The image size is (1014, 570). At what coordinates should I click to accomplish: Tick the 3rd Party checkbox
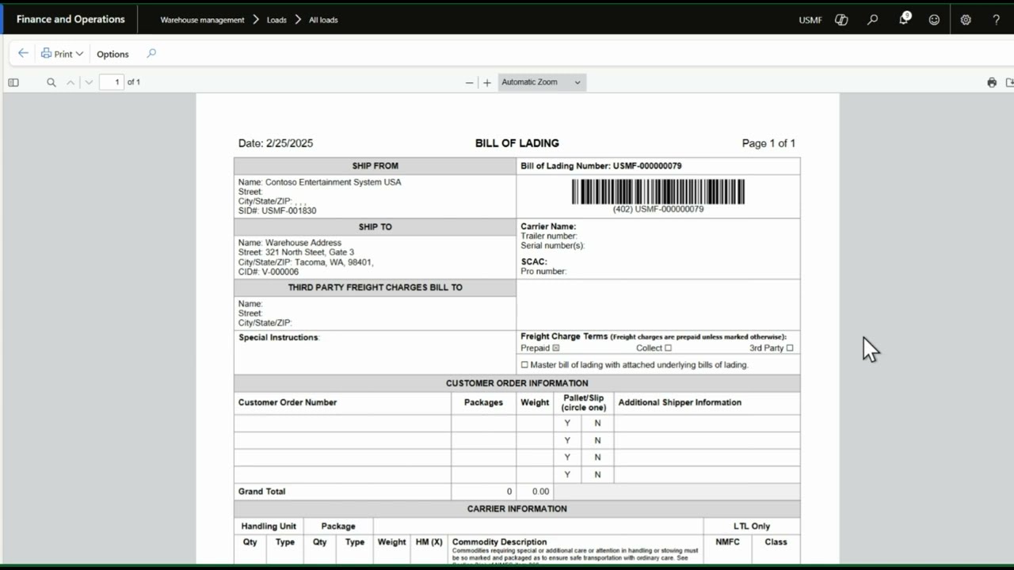click(x=790, y=348)
